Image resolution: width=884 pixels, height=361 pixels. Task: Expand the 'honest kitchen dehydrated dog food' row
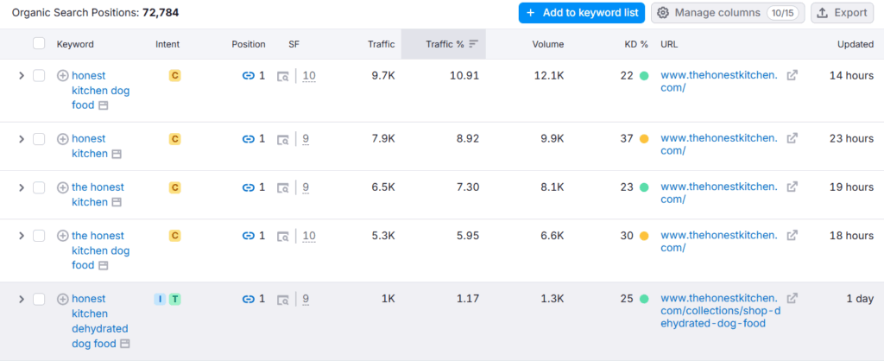pyautogui.click(x=22, y=299)
